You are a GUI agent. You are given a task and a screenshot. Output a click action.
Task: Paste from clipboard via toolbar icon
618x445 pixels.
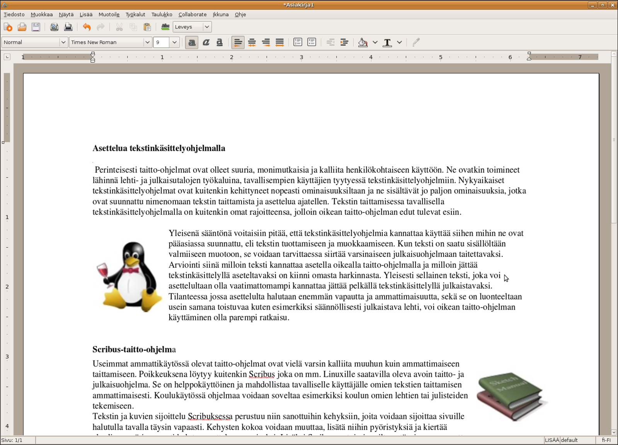click(147, 27)
